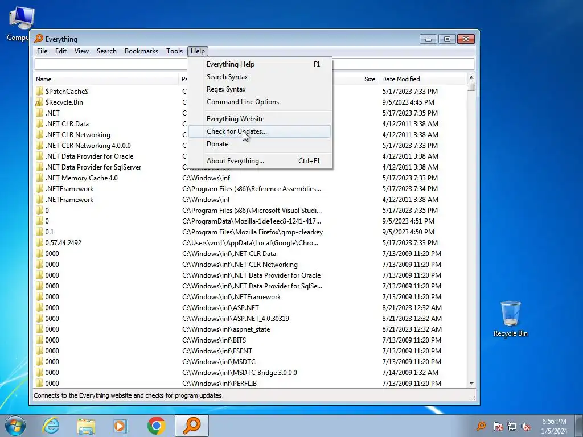Screen dimensions: 583x437
Task: Open the Windows Start orb
Action: pos(15,426)
